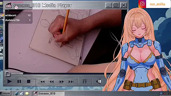Open the browser globe icon in taskbar
Screen dimensions: 171x96
click(x=17, y=93)
